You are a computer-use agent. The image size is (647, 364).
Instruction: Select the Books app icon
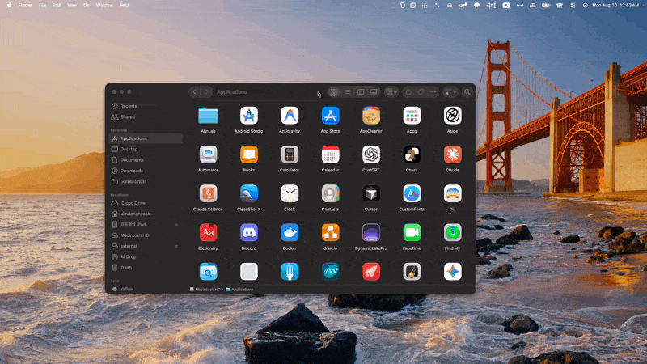pos(249,154)
